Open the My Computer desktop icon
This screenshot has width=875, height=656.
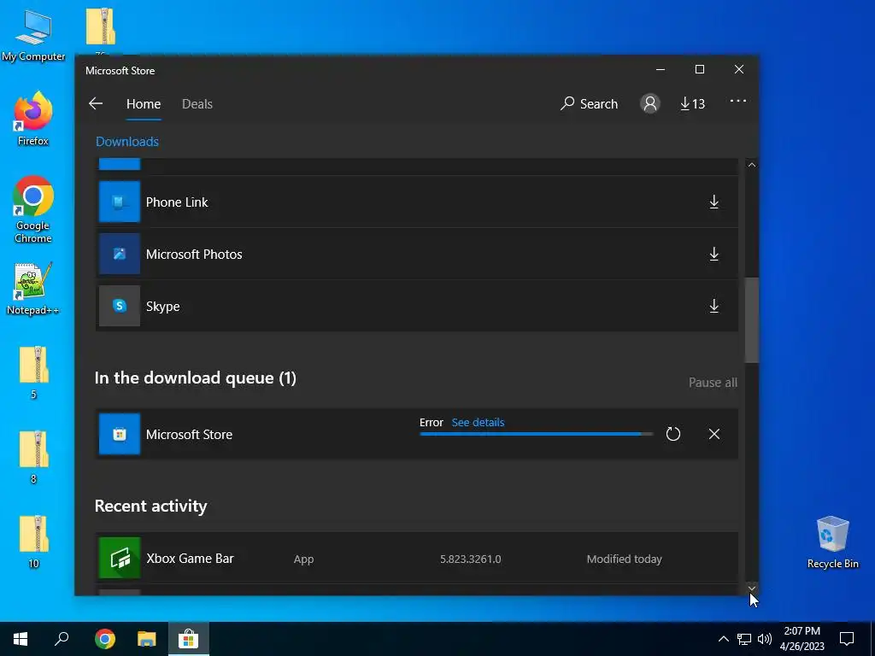(33, 36)
